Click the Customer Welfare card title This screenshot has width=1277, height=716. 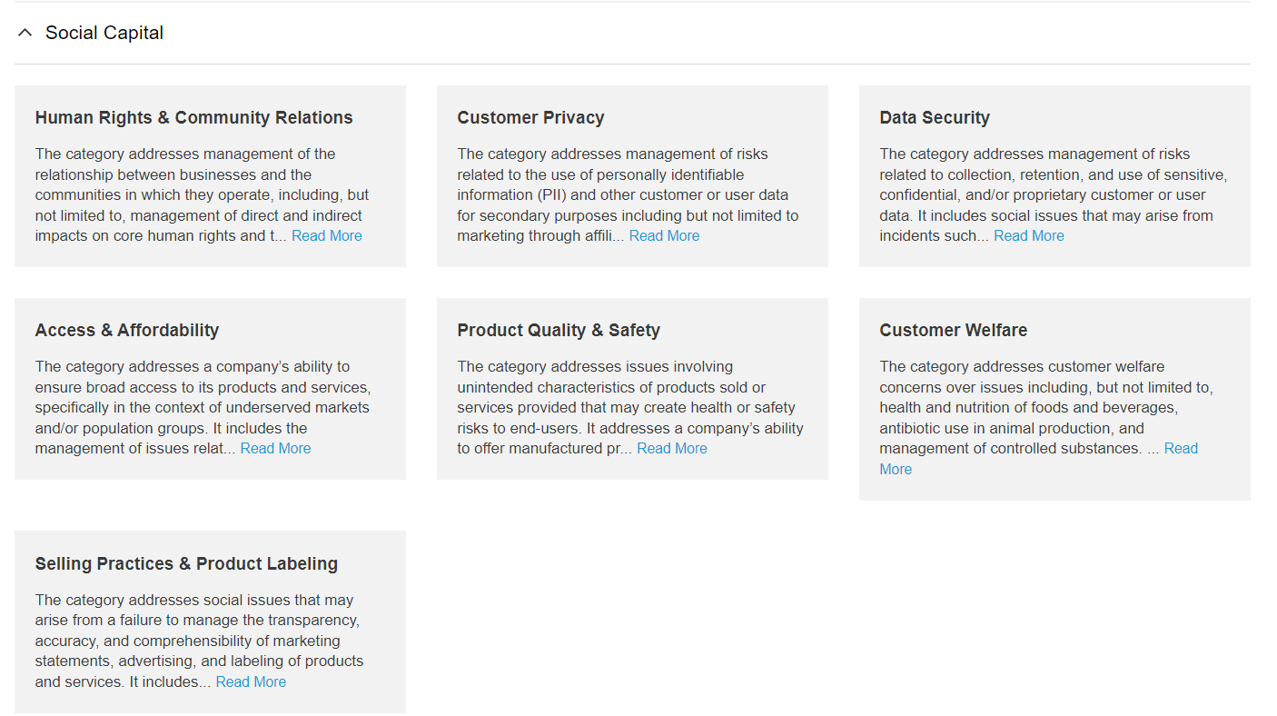tap(953, 330)
